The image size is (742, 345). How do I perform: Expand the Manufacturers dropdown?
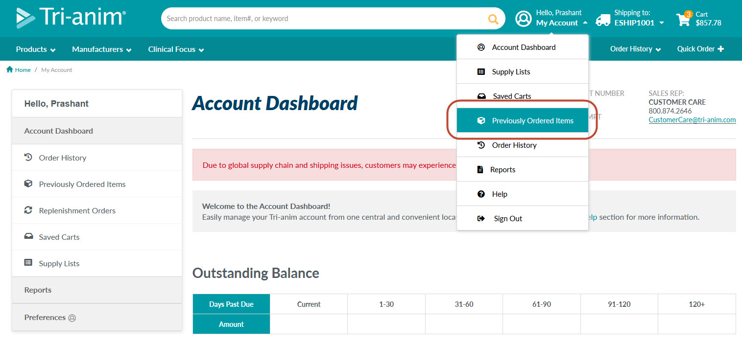tap(102, 49)
